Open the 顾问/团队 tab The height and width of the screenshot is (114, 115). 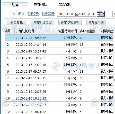pos(40,5)
